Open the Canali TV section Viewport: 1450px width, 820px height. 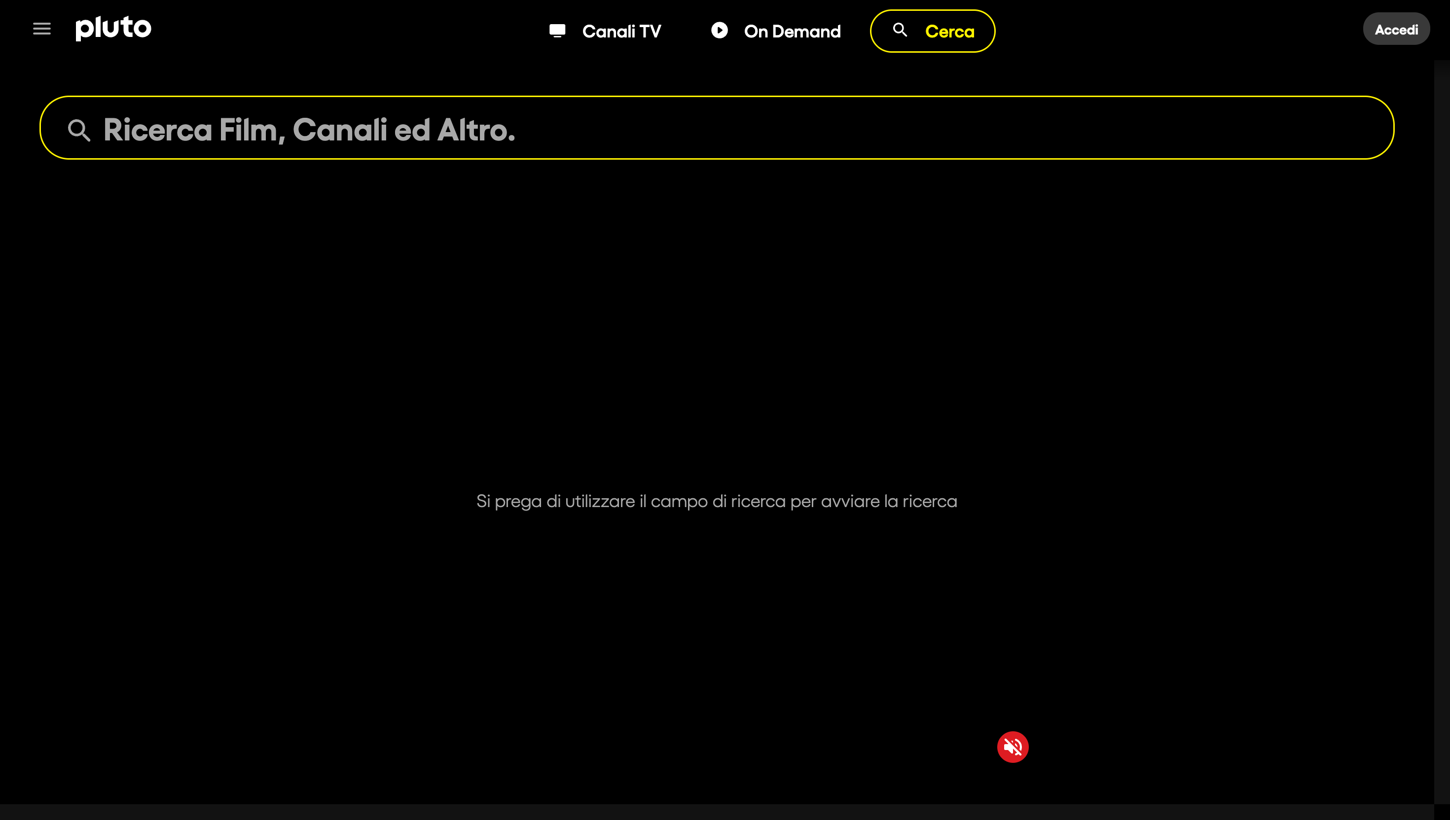click(621, 32)
